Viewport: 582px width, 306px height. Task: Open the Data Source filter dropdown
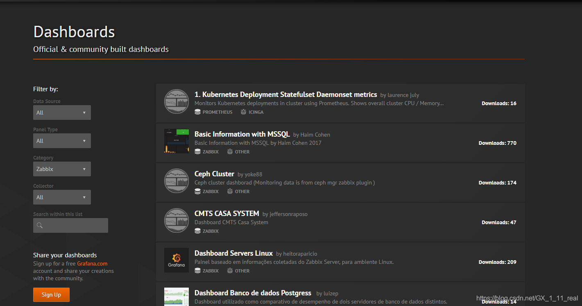pyautogui.click(x=62, y=112)
